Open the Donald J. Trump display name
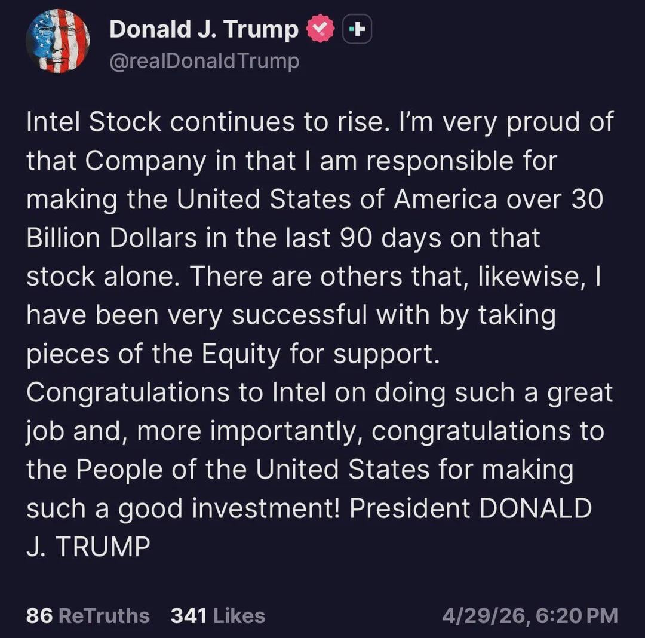 204,30
